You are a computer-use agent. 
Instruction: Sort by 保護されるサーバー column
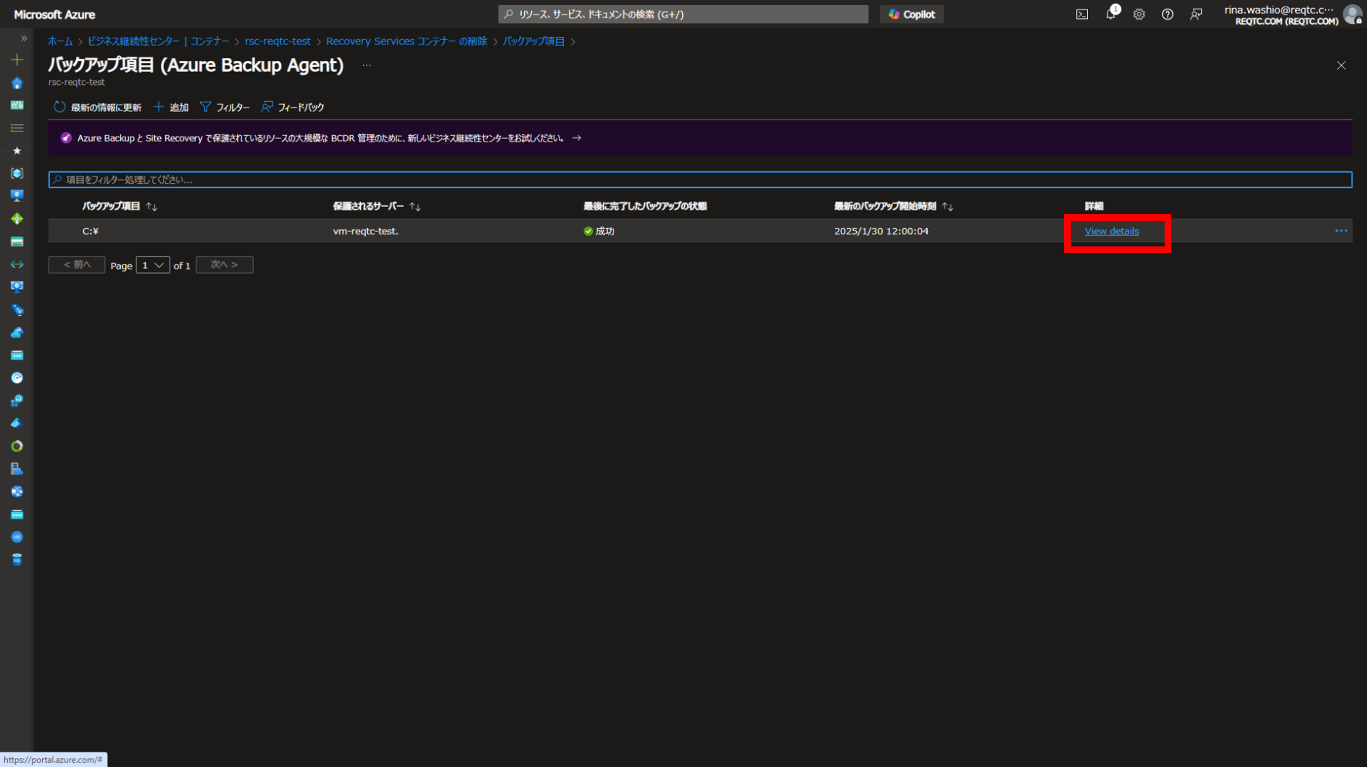[377, 206]
